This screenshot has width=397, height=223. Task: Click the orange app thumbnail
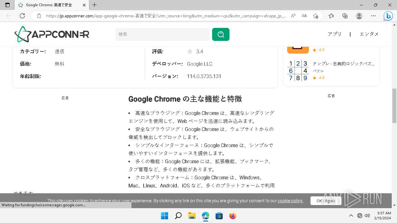[298, 50]
